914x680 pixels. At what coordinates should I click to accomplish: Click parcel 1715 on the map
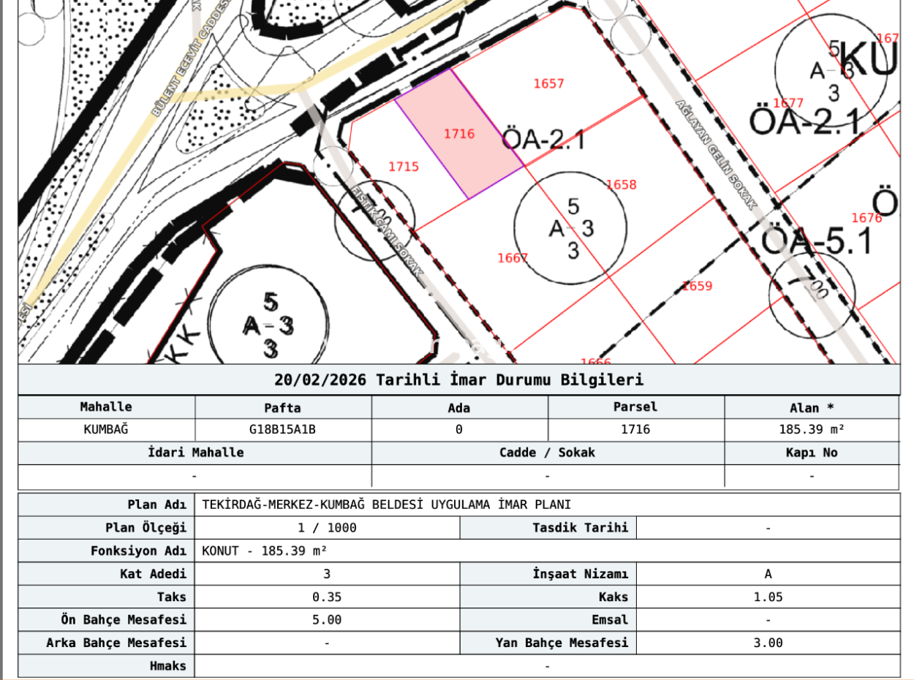click(x=404, y=167)
